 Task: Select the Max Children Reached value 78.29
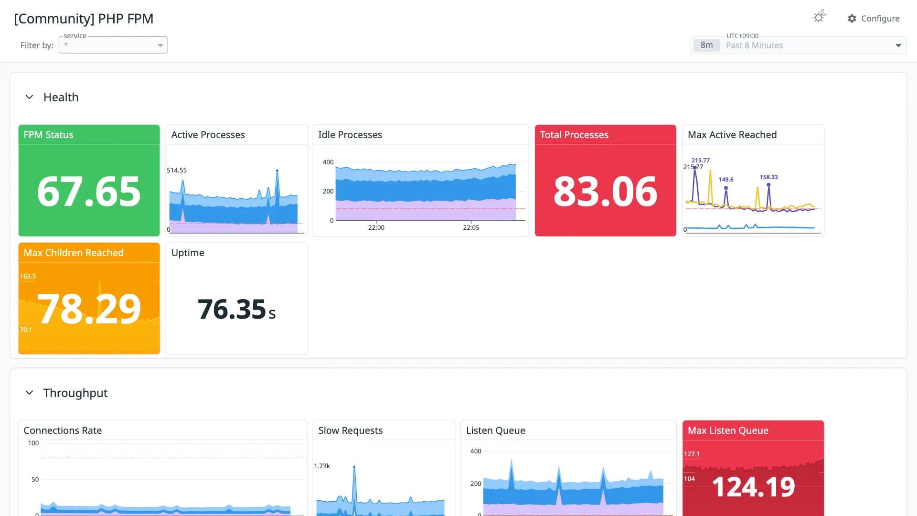(89, 309)
